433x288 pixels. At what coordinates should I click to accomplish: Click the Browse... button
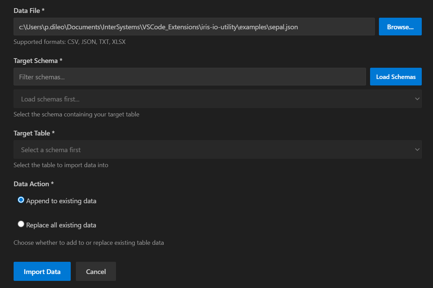click(x=400, y=27)
